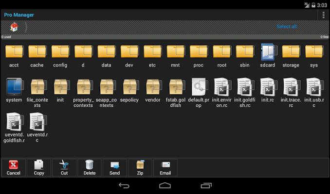Screen dimensions: 330x194
Task: Delete the selected items
Action: pyautogui.click(x=90, y=168)
